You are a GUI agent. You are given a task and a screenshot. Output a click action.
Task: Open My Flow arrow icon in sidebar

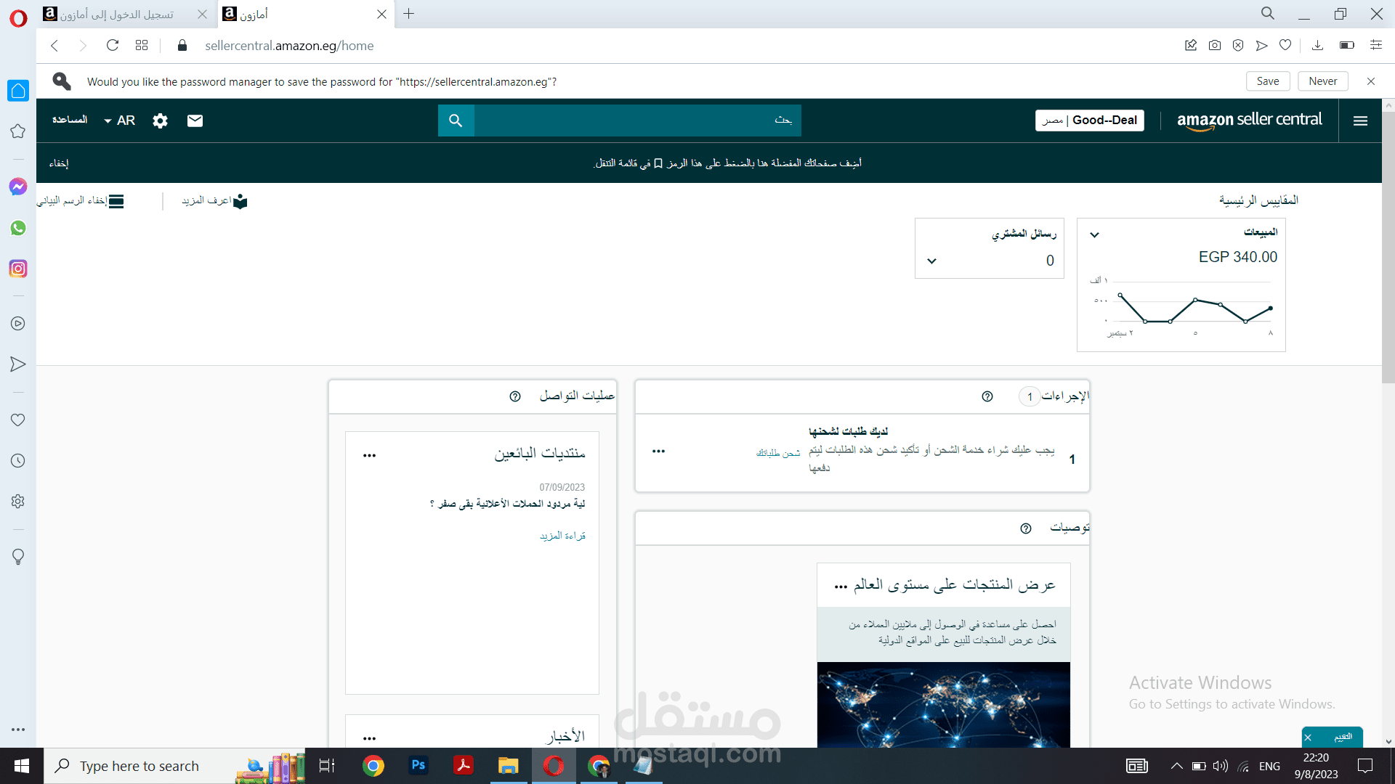point(18,364)
